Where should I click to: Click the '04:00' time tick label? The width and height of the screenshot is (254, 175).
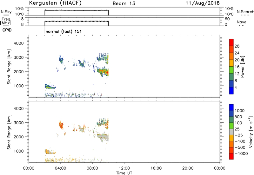tap(60, 168)
